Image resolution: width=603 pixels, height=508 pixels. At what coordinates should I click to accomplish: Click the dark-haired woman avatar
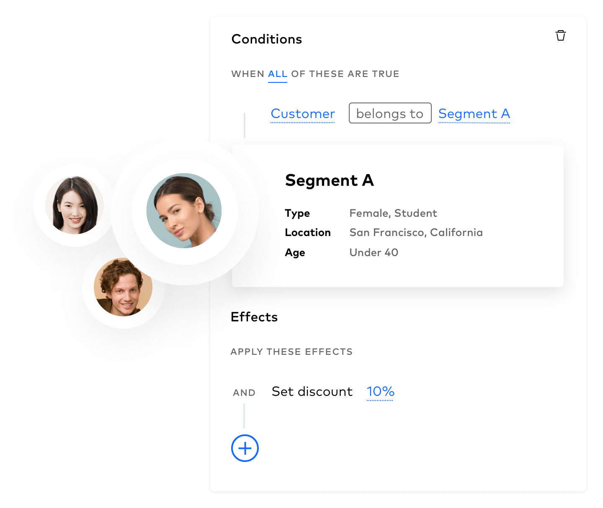coord(75,205)
